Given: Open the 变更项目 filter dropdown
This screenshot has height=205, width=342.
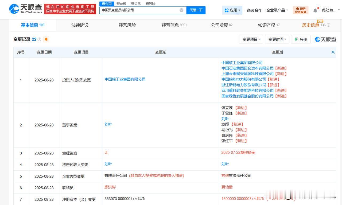Looking at the screenshot, I should pyautogui.click(x=251, y=39).
